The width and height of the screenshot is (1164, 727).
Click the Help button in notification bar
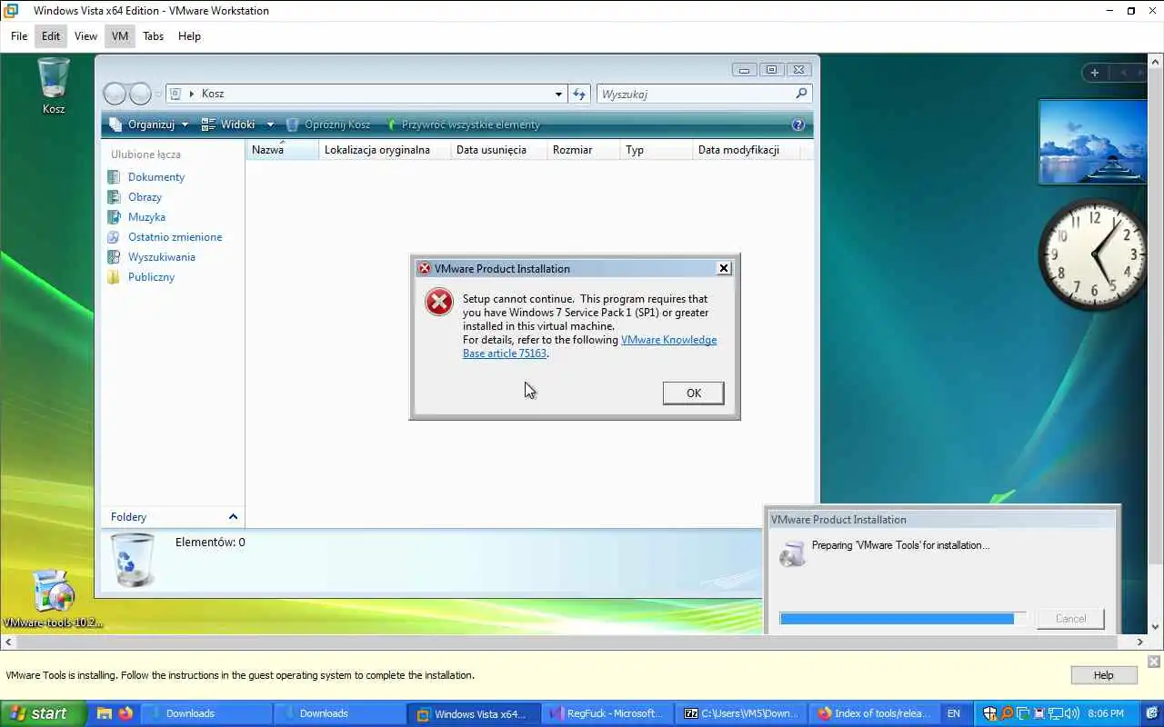[1104, 675]
